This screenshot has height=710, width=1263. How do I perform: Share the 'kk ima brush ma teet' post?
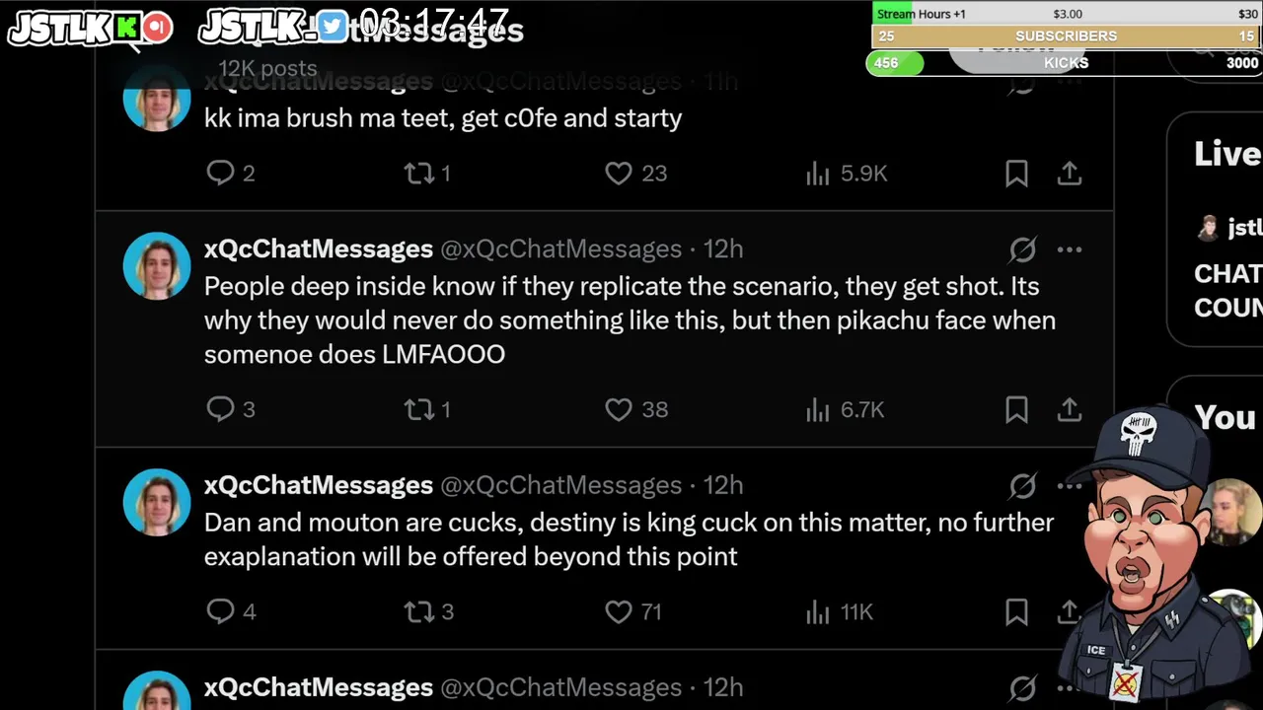pos(1070,174)
